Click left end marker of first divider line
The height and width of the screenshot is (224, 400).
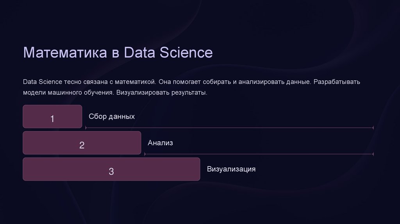click(x=86, y=128)
